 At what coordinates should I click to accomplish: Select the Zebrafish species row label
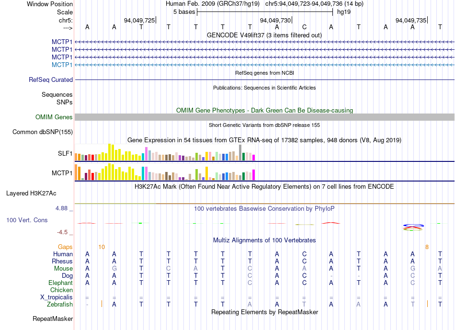point(60,305)
